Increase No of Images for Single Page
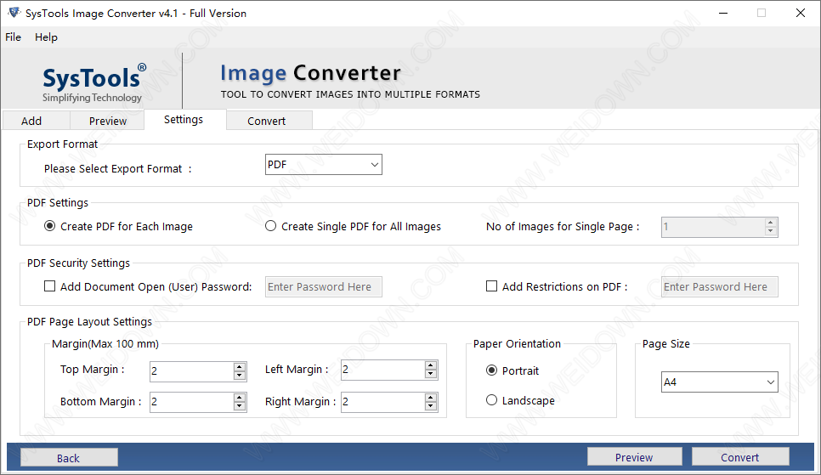The width and height of the screenshot is (821, 475). (x=770, y=223)
